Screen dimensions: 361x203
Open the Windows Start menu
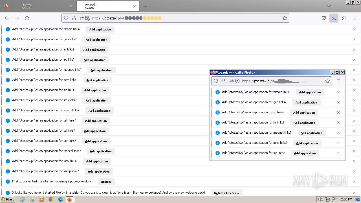[x=8, y=199]
